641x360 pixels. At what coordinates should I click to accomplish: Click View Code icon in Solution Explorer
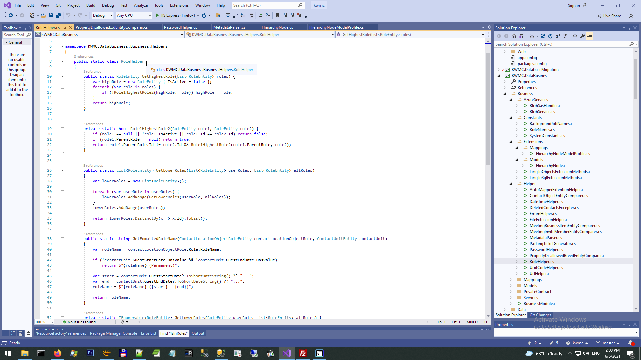(x=575, y=36)
